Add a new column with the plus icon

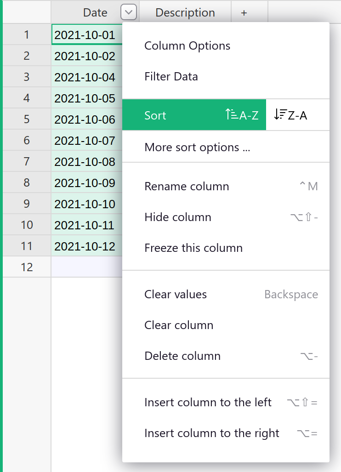coord(244,12)
